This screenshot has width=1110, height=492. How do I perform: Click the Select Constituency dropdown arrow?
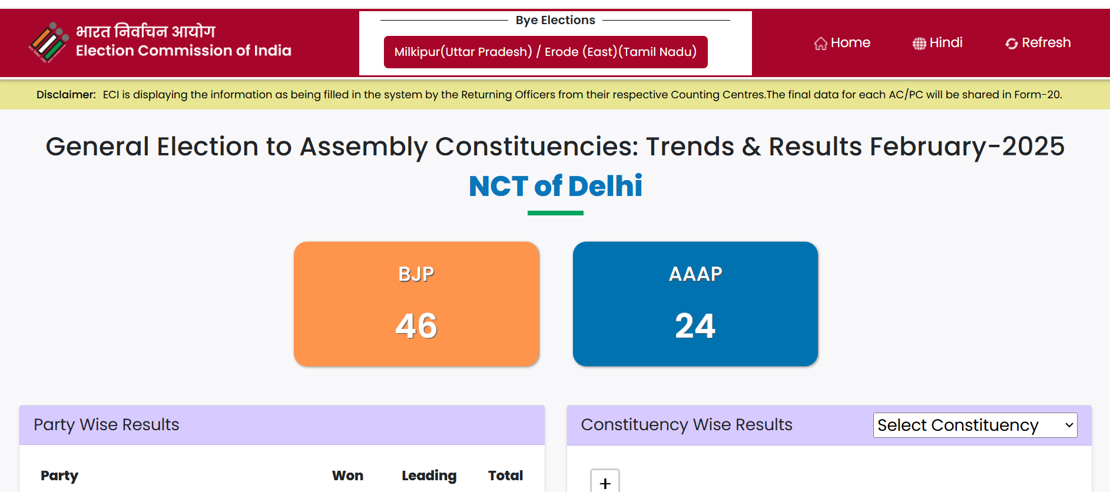click(1069, 425)
